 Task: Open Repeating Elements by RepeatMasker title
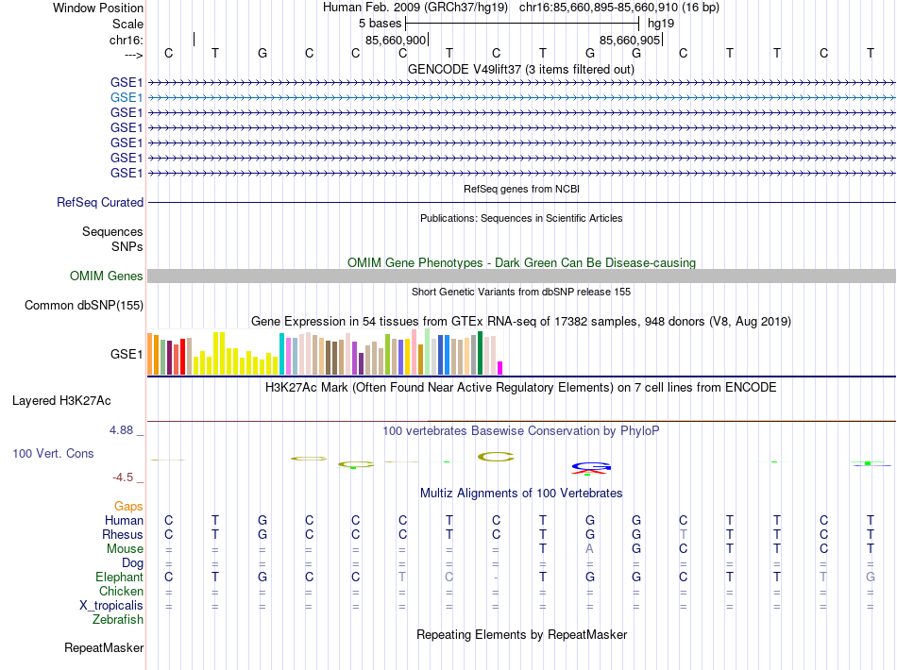tap(522, 634)
